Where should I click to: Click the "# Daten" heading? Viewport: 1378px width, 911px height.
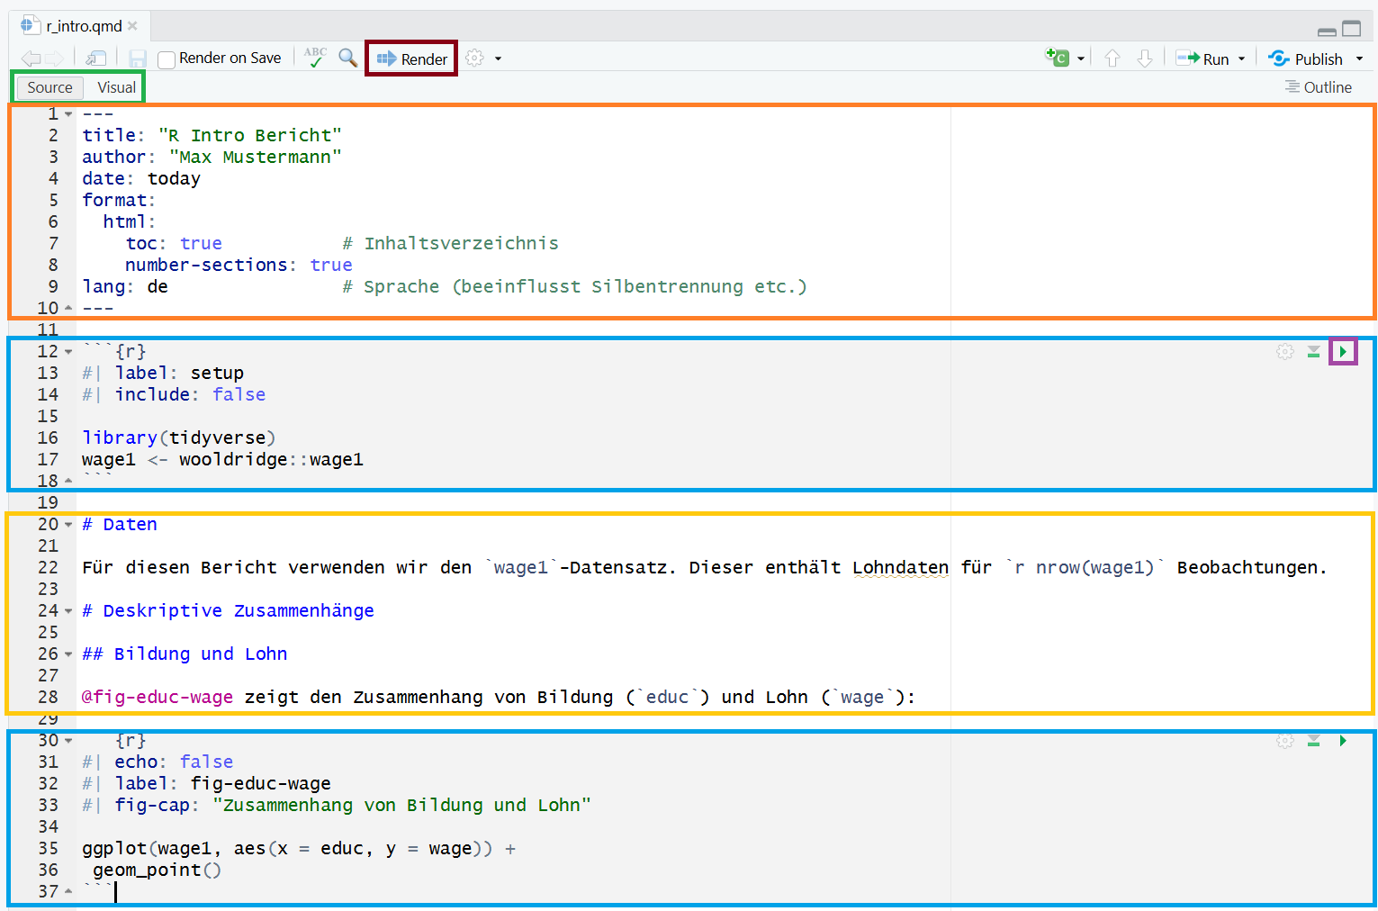[x=120, y=524]
